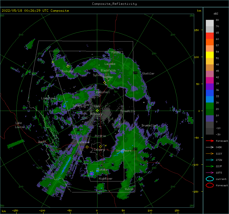This screenshot has height=214, width=229.
Task: Click the Sundre label
Action: click(77, 105)
